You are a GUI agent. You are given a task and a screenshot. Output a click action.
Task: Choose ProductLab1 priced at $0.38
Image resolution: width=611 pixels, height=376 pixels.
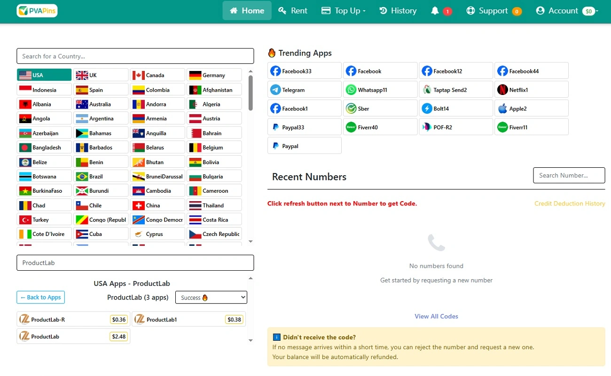[188, 320]
